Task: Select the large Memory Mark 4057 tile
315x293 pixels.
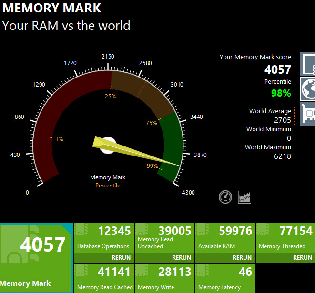Action: (x=36, y=258)
